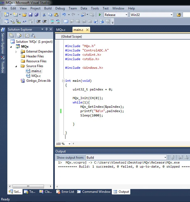
Task: Open the Global Scope dropdown
Action: click(122, 37)
